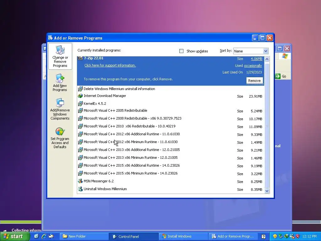Image resolution: width=321 pixels, height=241 pixels.
Task: Click the 4.06MB size link
Action: [x=256, y=59]
